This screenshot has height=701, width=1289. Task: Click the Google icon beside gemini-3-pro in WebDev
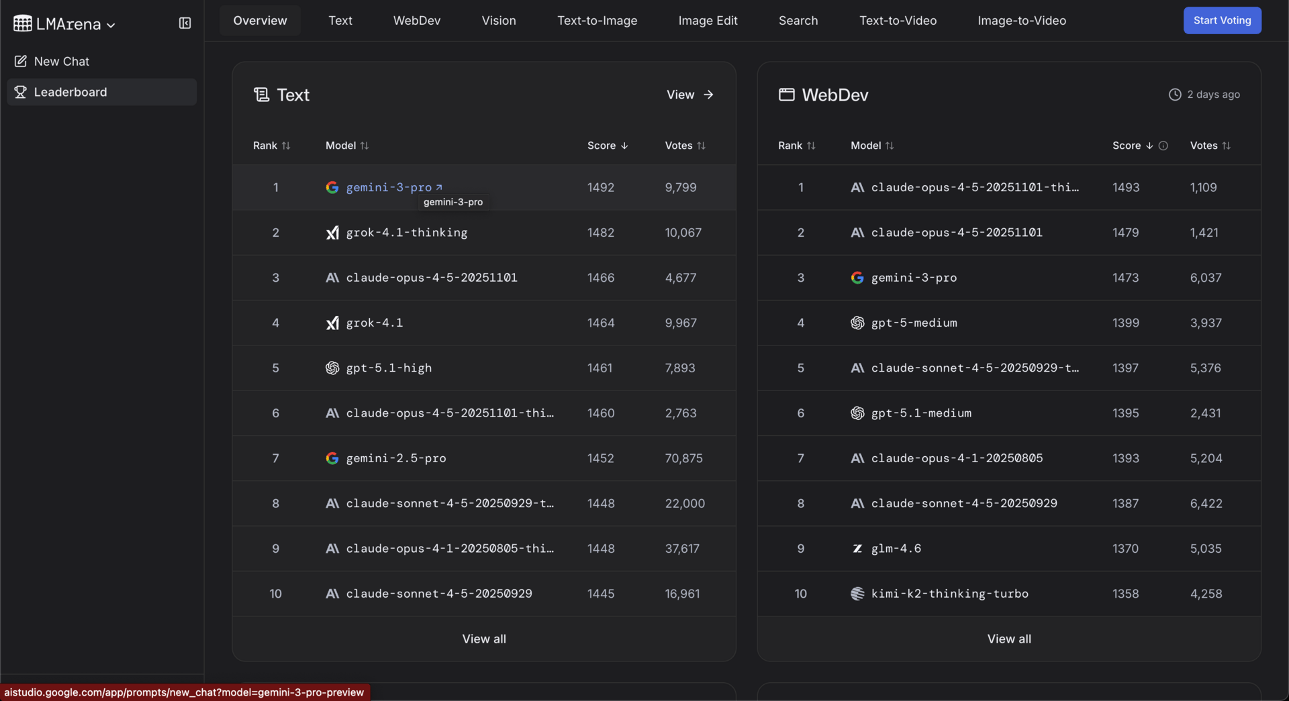pyautogui.click(x=857, y=278)
